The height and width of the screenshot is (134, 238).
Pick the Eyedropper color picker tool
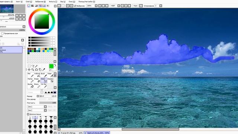(44, 70)
